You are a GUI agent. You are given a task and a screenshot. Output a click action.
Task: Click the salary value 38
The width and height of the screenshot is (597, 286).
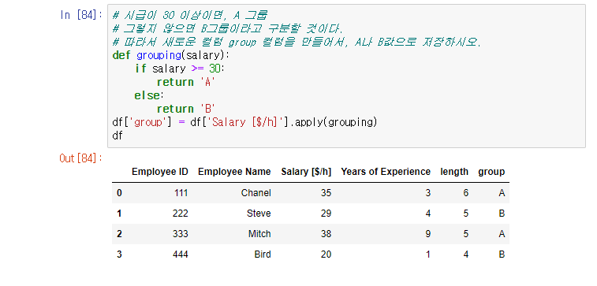tap(326, 233)
